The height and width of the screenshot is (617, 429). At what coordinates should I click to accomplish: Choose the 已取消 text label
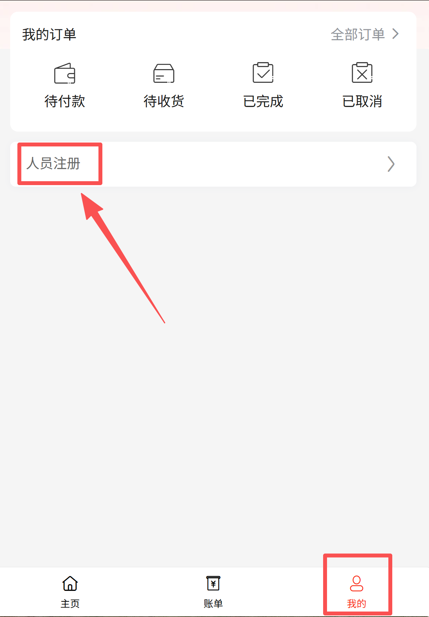[x=362, y=101]
